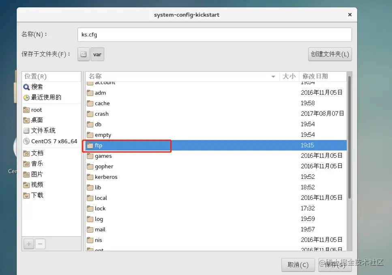Click the remove bookmark minus button

tap(40, 243)
